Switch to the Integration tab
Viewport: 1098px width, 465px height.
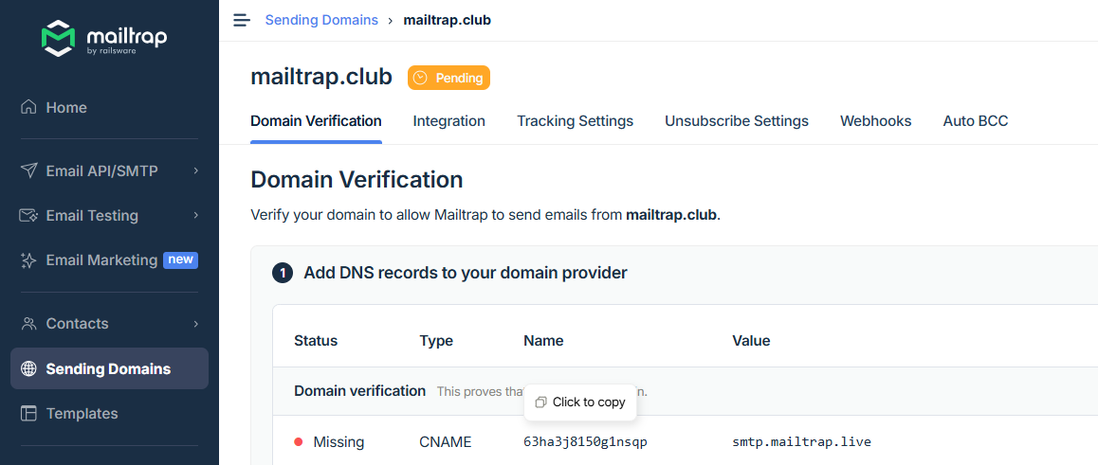pos(448,121)
